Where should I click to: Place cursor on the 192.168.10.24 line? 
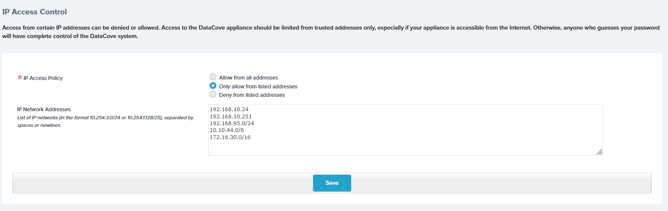tap(229, 110)
